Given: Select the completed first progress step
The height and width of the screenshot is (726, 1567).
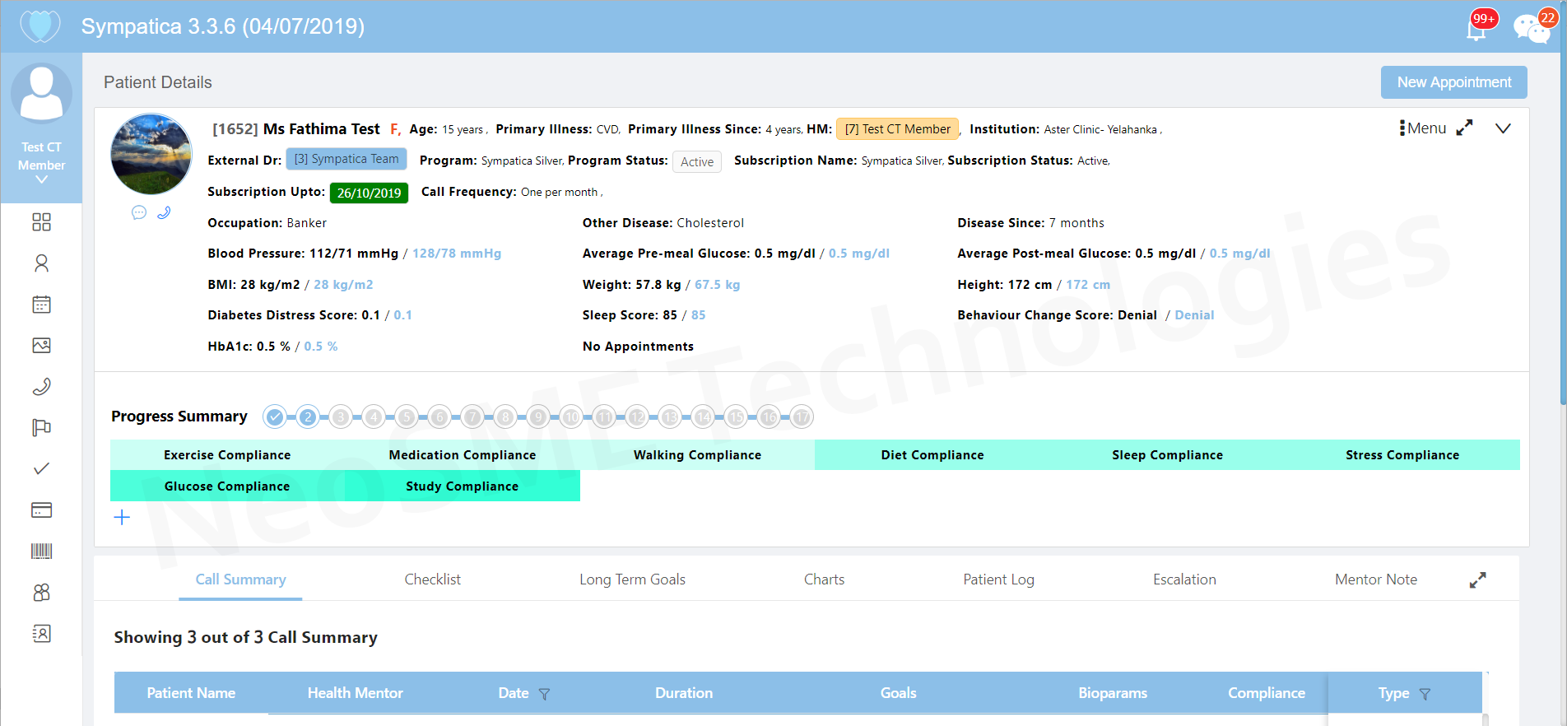Looking at the screenshot, I should click(275, 417).
